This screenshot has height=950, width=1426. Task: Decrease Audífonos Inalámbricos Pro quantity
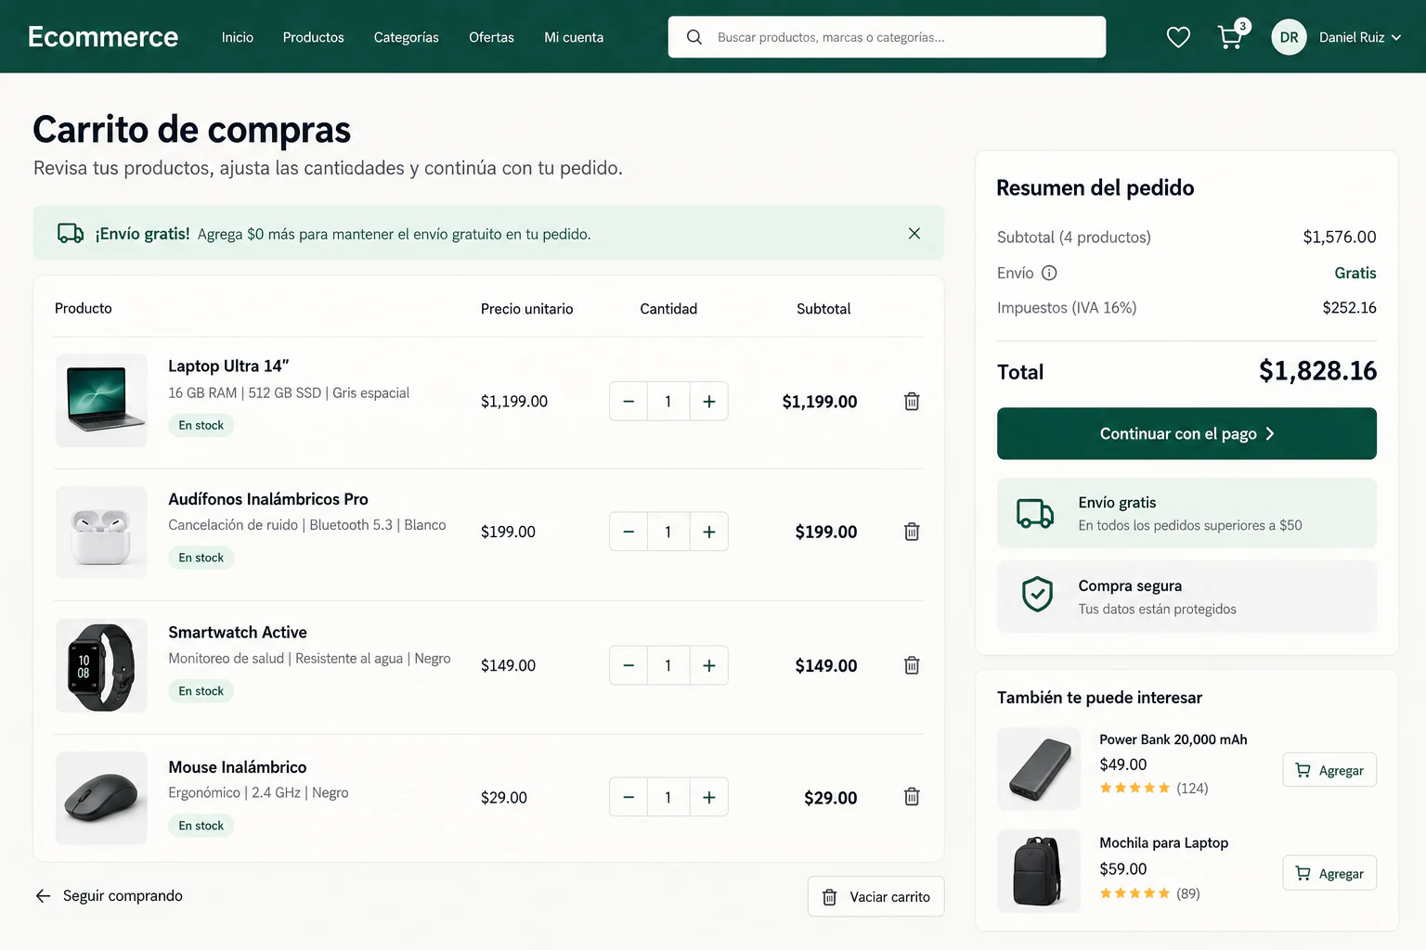click(x=629, y=532)
